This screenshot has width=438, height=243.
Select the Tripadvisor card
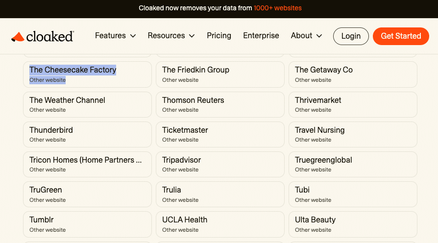(220, 165)
